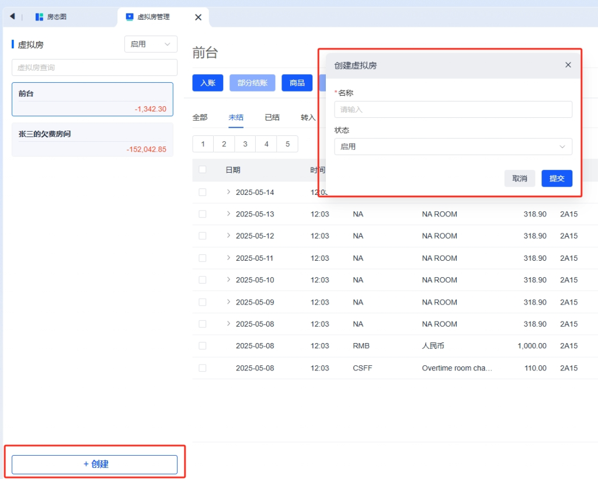Click the + 创建 button
The height and width of the screenshot is (479, 598).
click(x=95, y=464)
